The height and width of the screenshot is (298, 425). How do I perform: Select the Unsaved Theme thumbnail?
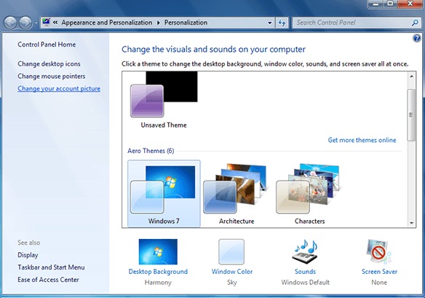pos(164,95)
